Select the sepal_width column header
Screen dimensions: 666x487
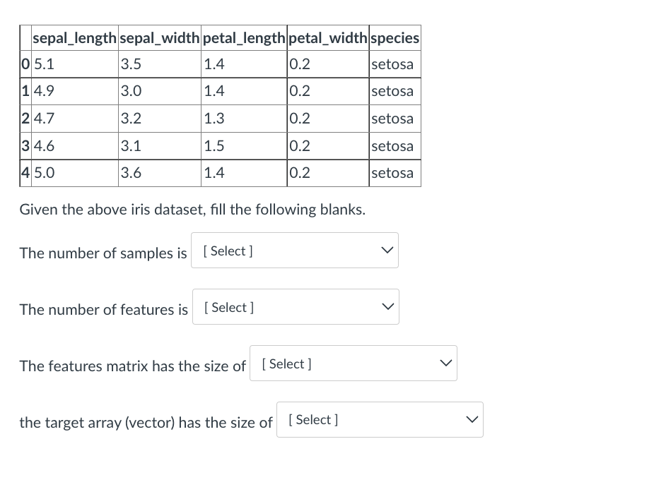coord(159,37)
